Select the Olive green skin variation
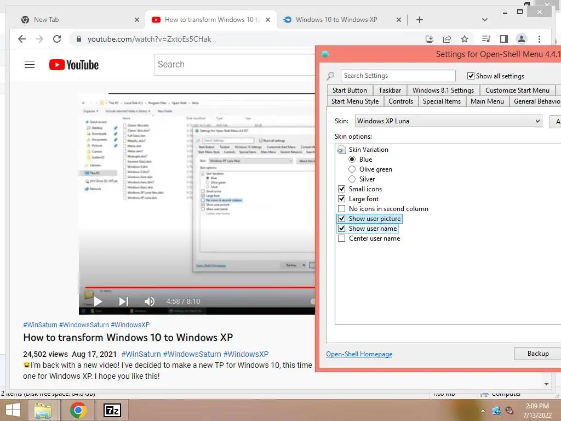561x421 pixels. click(352, 169)
